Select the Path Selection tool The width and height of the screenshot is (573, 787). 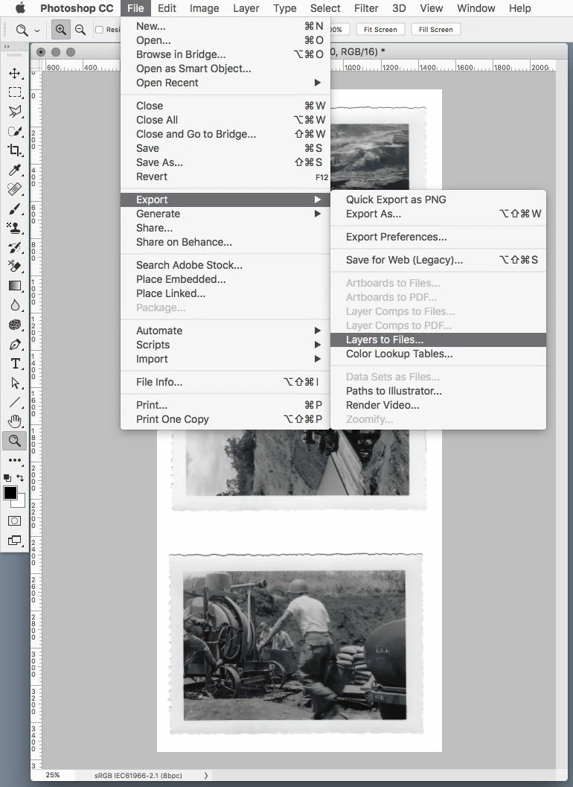click(15, 383)
